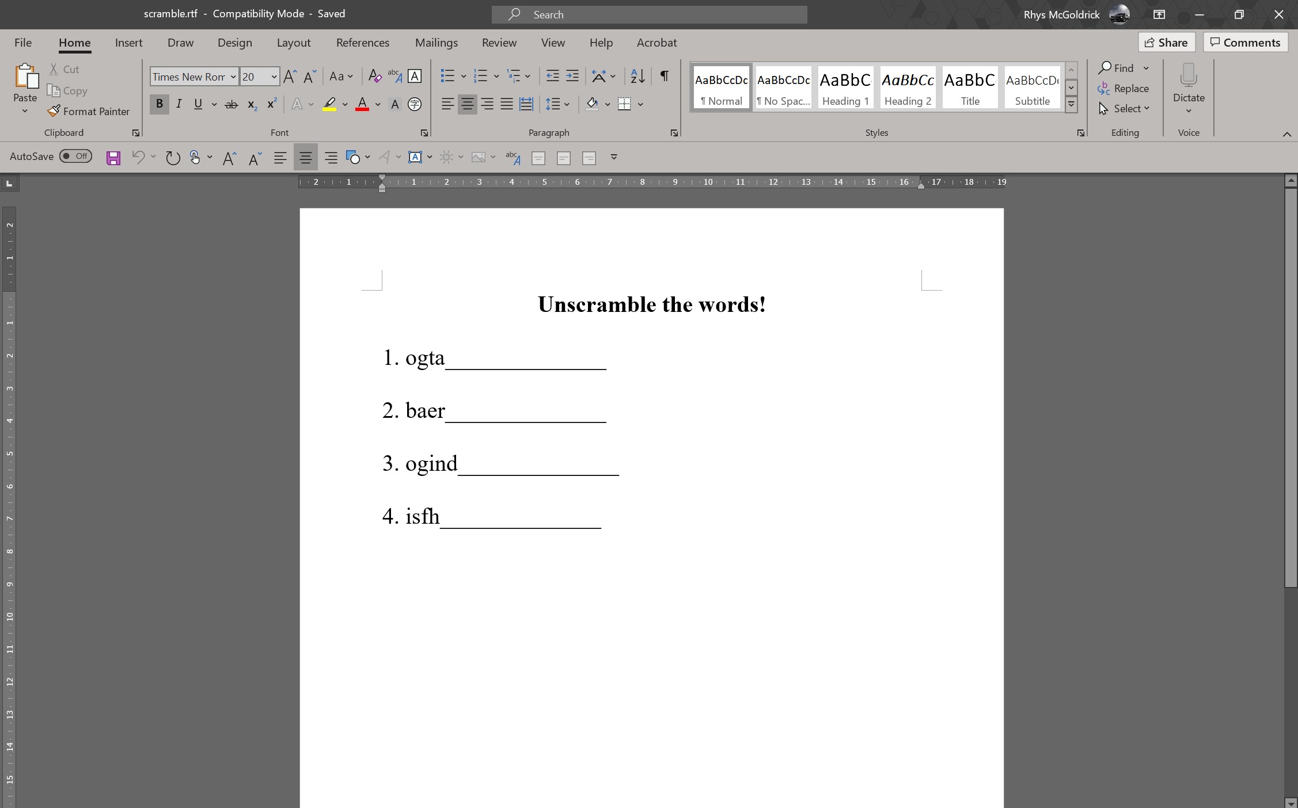Click the Format Painter icon
Screen dimensions: 1298x808
(54, 111)
